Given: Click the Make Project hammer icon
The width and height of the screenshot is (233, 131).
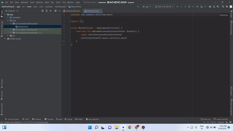Looking at the screenshot, I should [138, 7].
